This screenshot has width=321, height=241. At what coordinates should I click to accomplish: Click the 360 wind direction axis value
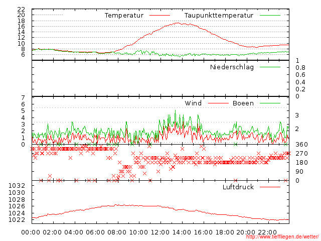pyautogui.click(x=301, y=145)
